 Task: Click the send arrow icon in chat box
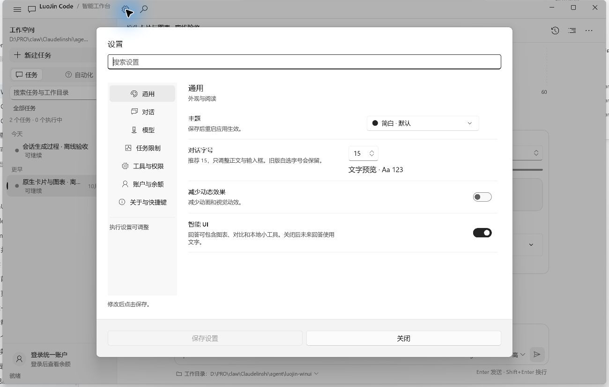pos(537,355)
